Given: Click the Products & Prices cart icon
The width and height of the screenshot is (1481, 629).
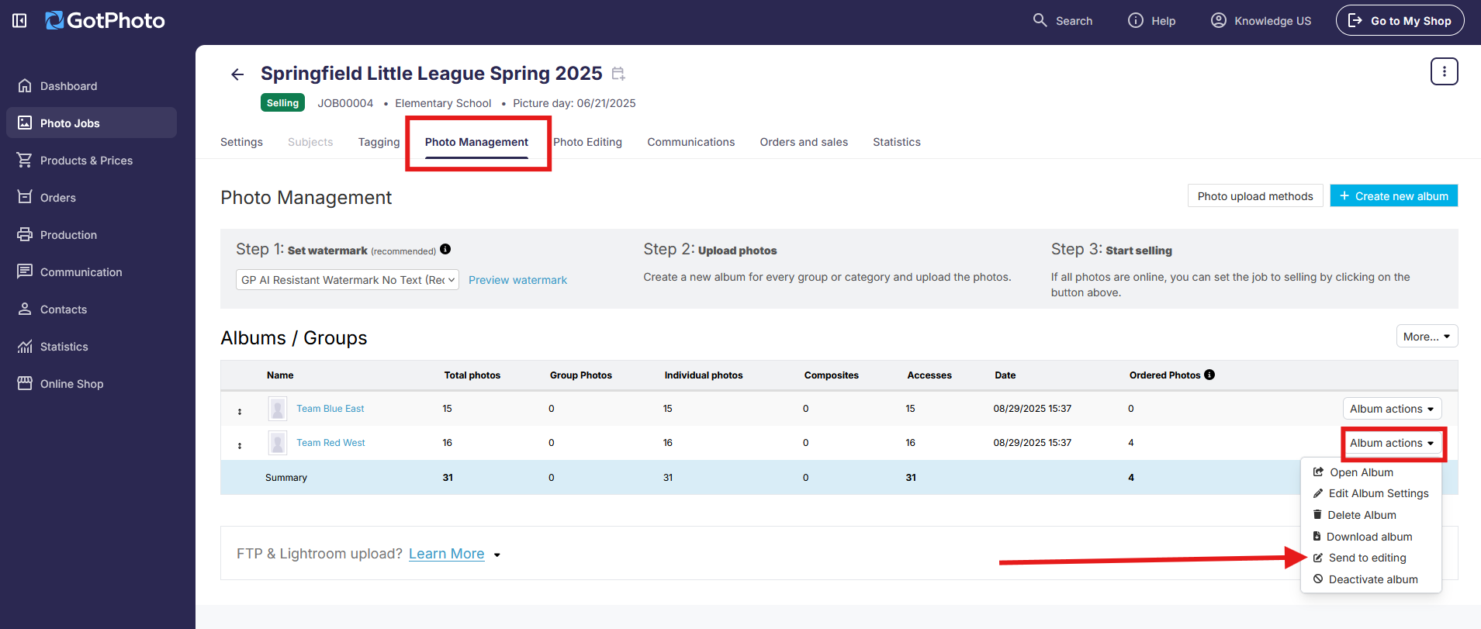Looking at the screenshot, I should [x=25, y=160].
